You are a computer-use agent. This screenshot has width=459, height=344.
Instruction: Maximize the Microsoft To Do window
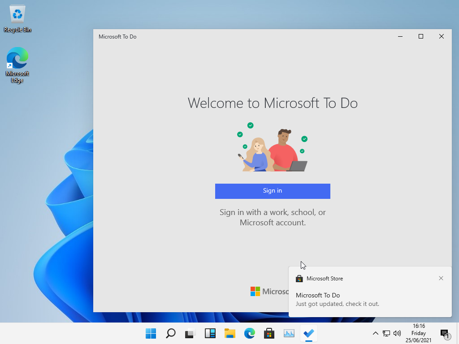tap(421, 37)
